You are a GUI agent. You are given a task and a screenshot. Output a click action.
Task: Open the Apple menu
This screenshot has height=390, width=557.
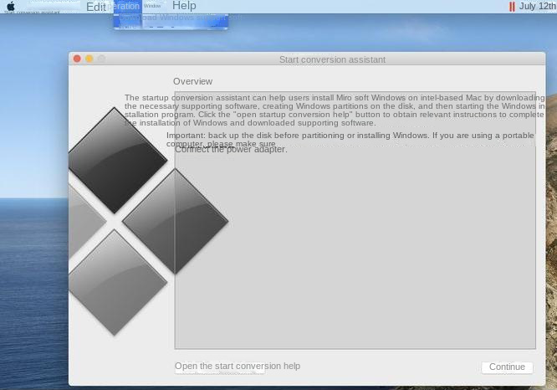11,6
